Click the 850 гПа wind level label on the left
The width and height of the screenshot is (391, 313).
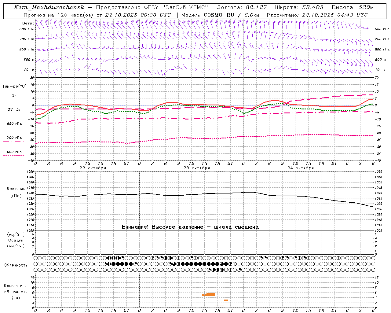click(x=27, y=49)
